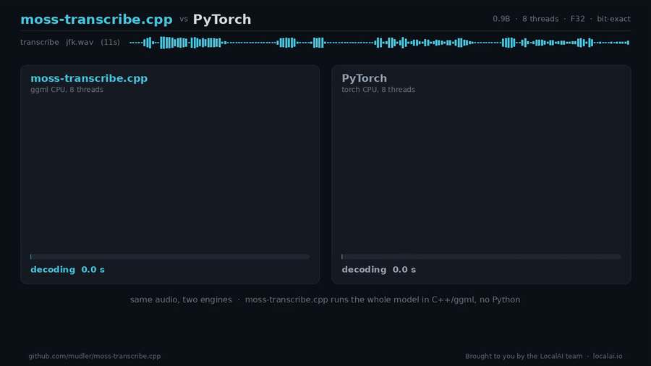Click the 'jfk.wav' file name

pos(80,43)
